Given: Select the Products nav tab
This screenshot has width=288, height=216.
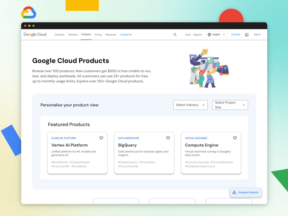Looking at the screenshot, I should (x=86, y=34).
